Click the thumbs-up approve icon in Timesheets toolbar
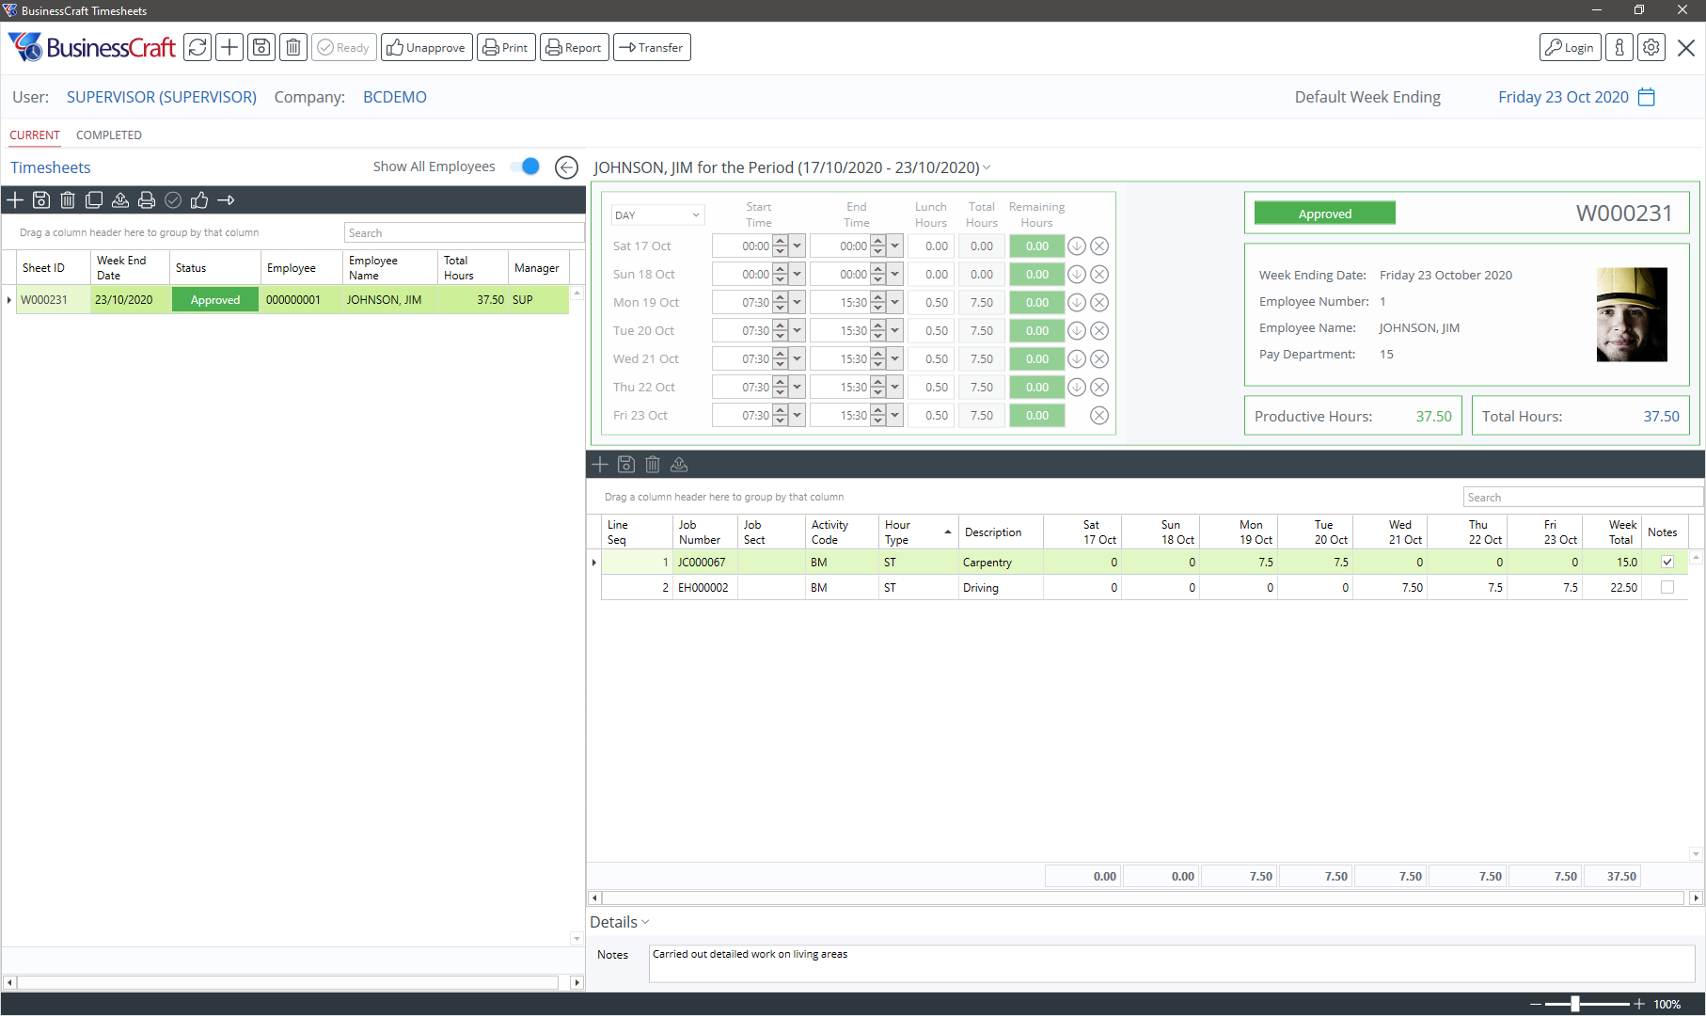This screenshot has width=1706, height=1016. click(x=199, y=200)
